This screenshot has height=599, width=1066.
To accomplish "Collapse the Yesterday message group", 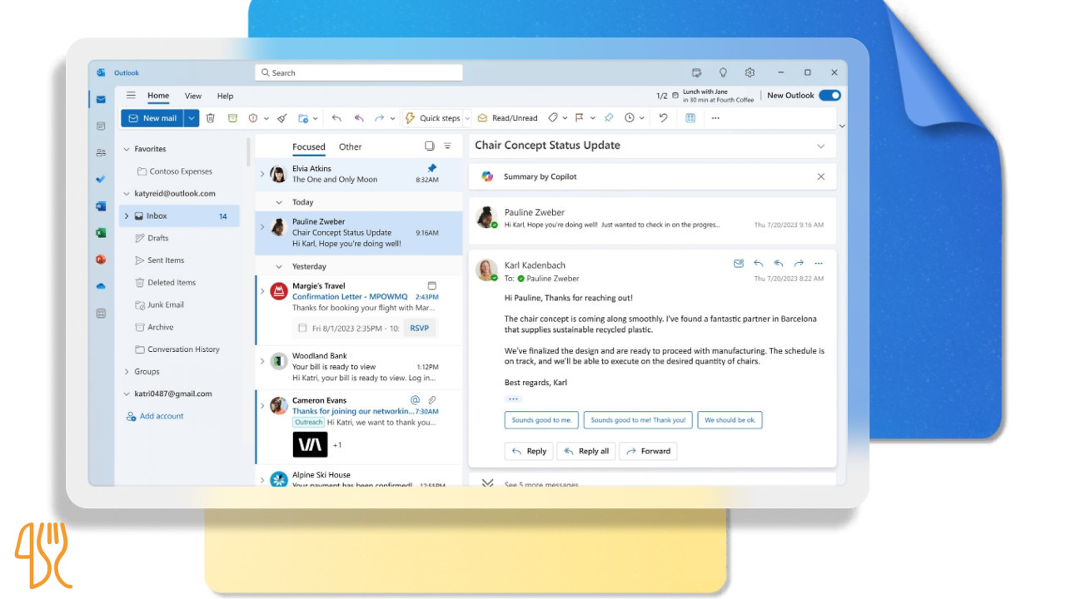I will click(280, 267).
